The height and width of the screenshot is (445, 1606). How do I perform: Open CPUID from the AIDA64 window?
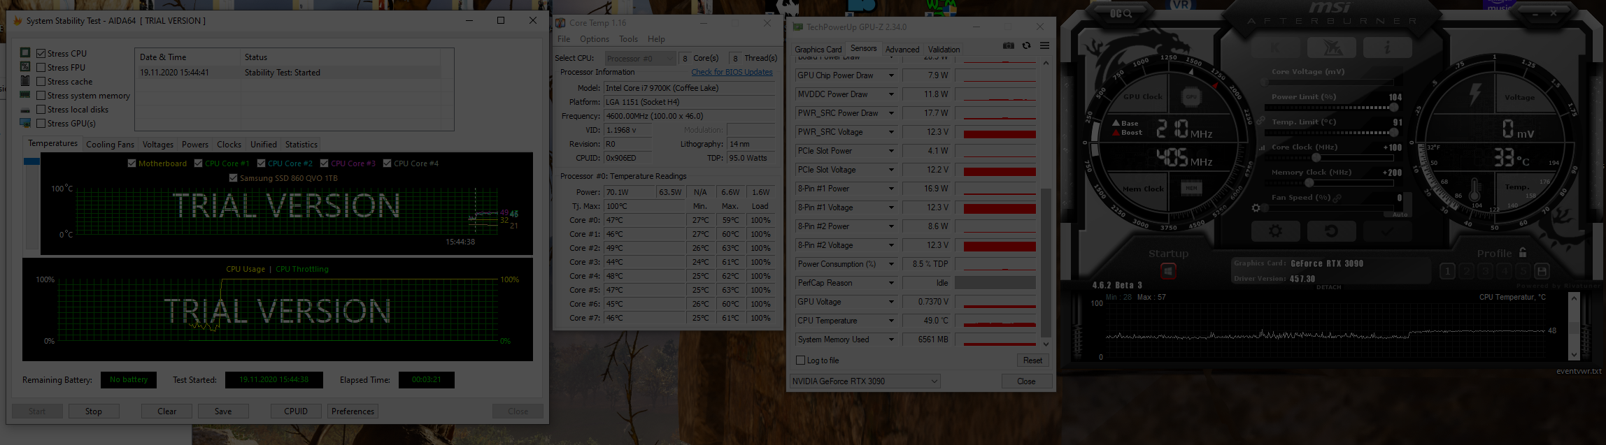(296, 411)
